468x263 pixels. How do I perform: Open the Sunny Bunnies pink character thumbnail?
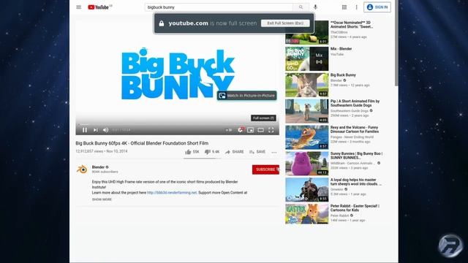307,164
